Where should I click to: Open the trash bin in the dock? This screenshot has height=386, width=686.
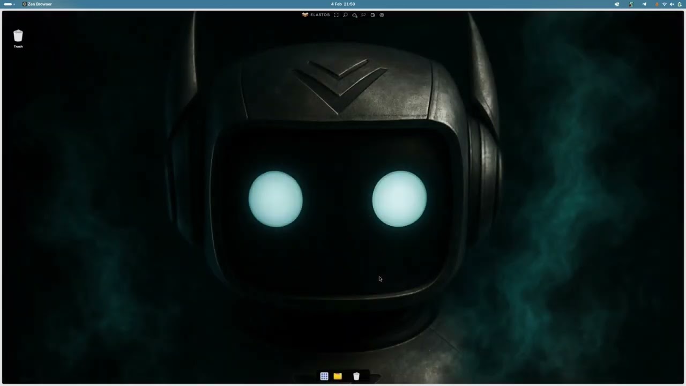[x=356, y=376]
